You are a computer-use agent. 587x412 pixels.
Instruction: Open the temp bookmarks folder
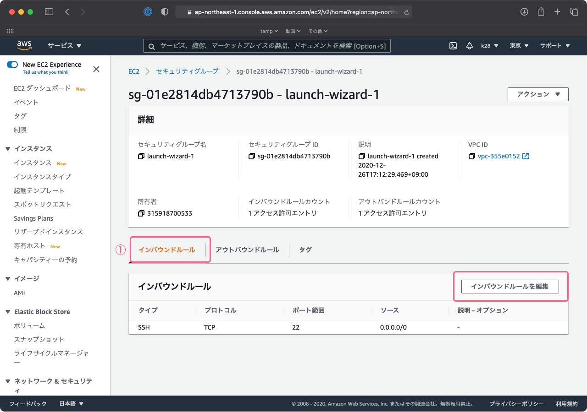269,31
